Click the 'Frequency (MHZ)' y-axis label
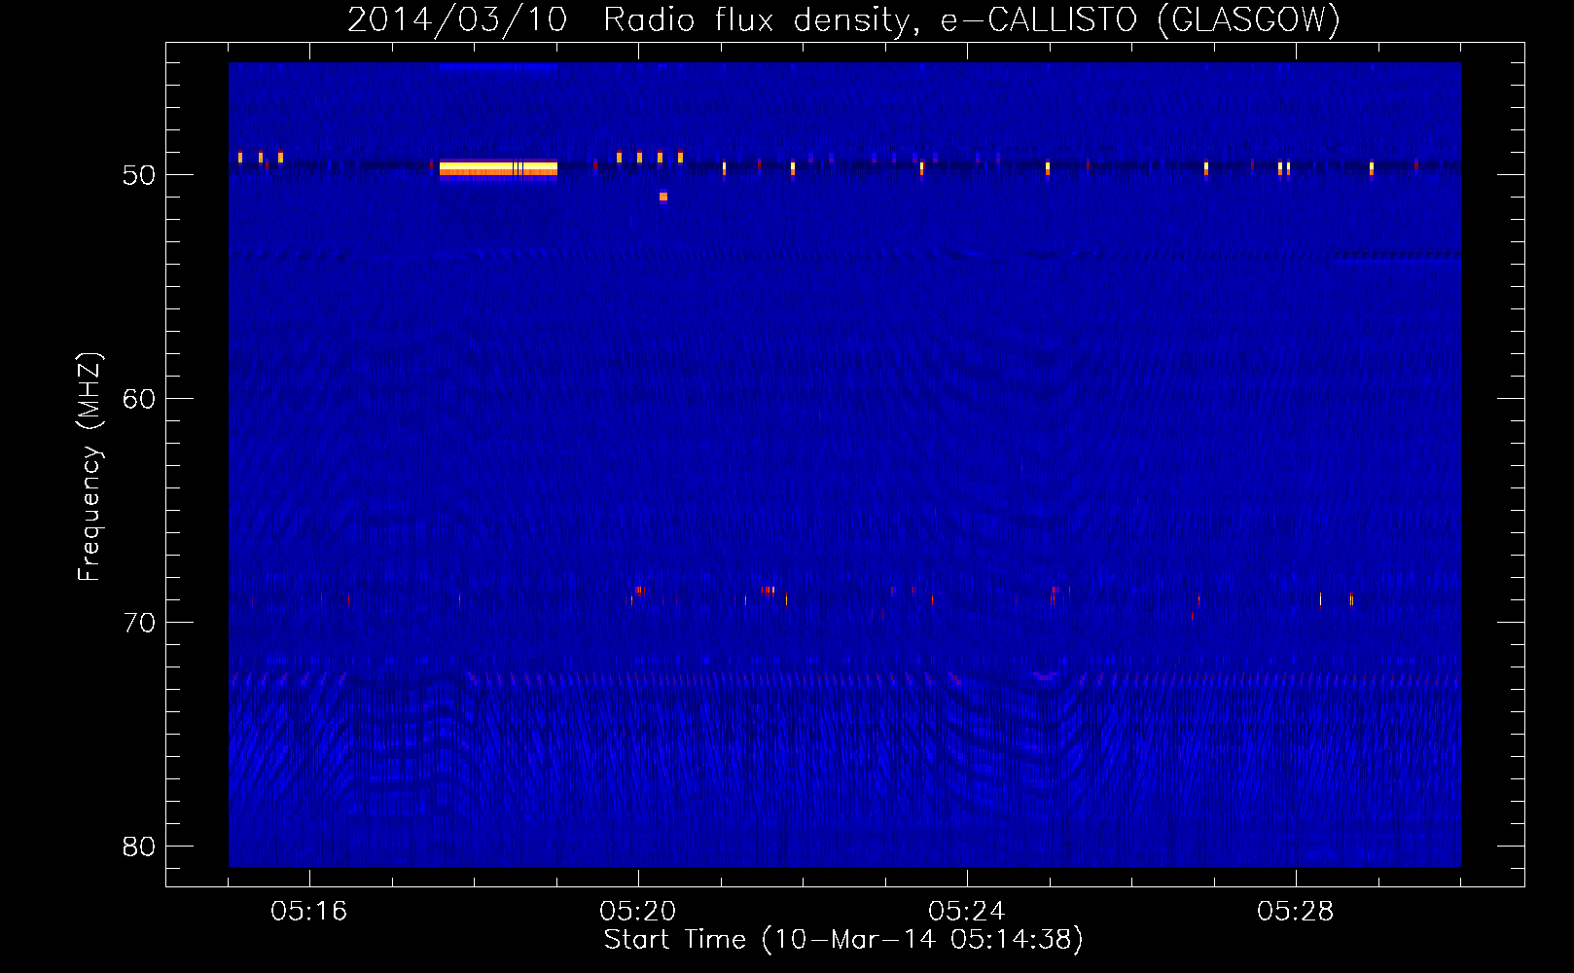The height and width of the screenshot is (973, 1574). (x=89, y=467)
